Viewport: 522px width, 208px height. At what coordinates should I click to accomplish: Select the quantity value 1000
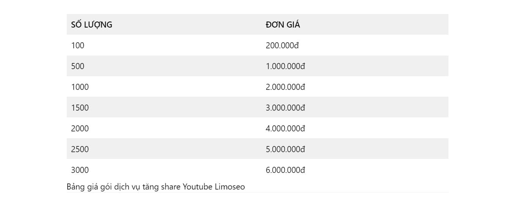pyautogui.click(x=80, y=87)
